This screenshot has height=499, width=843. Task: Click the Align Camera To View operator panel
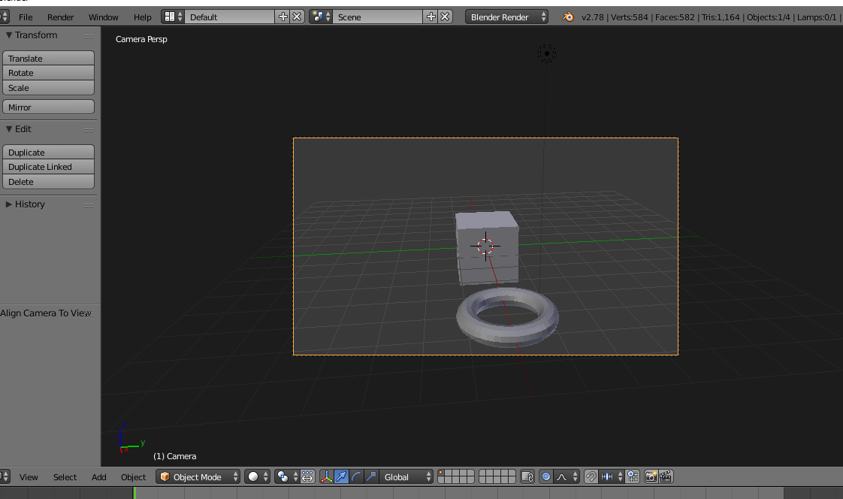tap(47, 313)
